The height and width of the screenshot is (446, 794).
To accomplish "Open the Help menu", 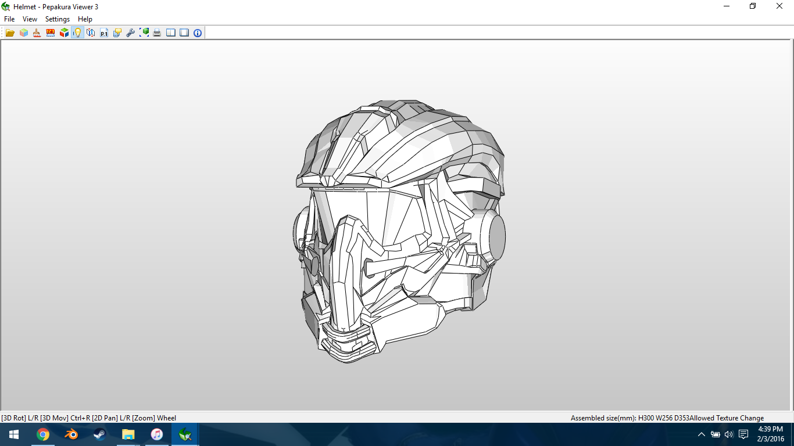I will [x=85, y=19].
